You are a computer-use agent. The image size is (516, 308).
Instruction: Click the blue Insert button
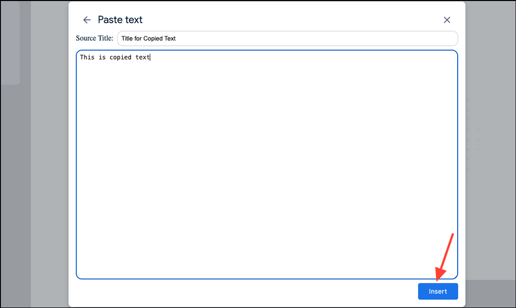(438, 291)
